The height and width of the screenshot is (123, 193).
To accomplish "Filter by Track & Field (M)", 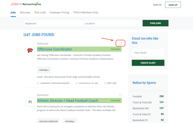I will (x=148, y=102).
